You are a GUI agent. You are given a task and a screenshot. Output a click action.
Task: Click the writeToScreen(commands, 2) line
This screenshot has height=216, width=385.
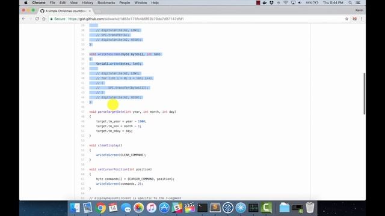coord(119,184)
